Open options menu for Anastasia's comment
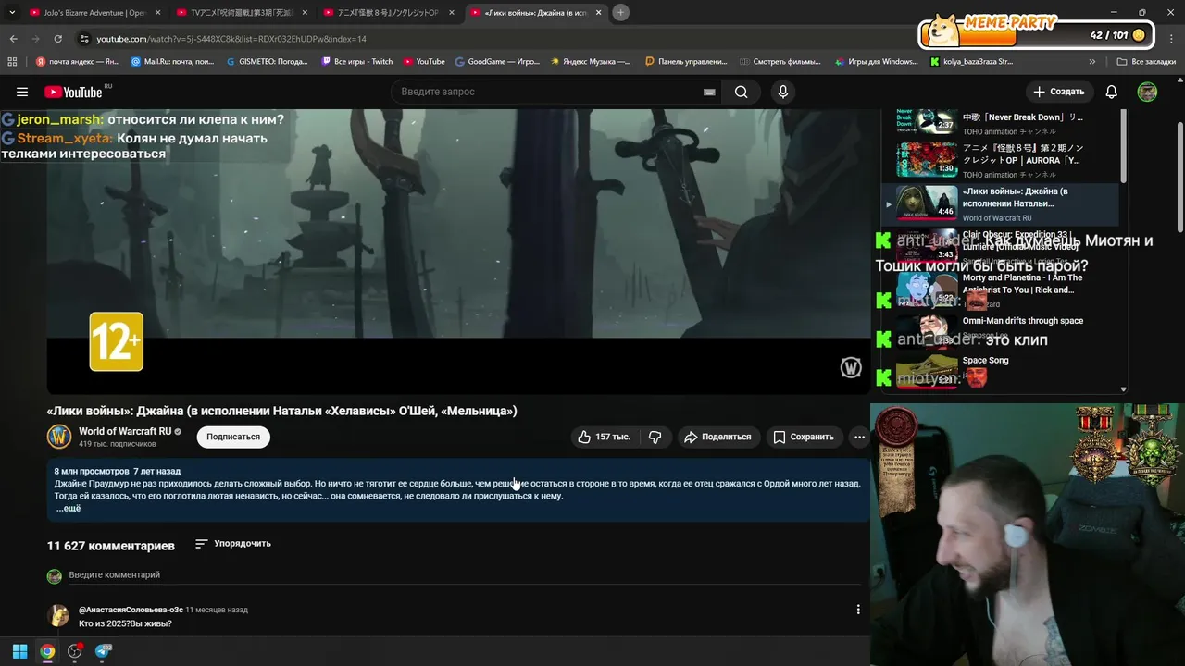 coord(858,610)
